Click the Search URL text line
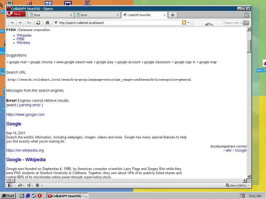Screen dimensions: 266x199 (99, 80)
